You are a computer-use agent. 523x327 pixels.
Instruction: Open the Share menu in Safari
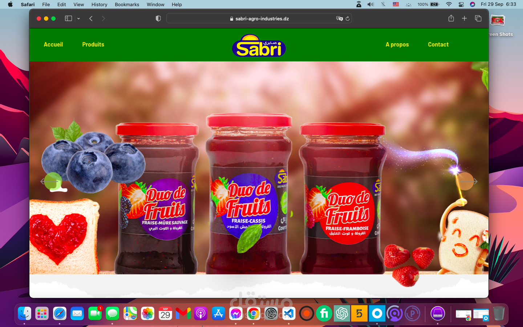coord(451,18)
